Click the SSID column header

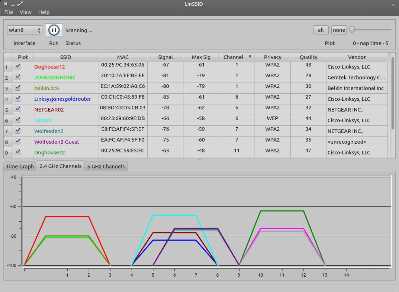(x=66, y=57)
